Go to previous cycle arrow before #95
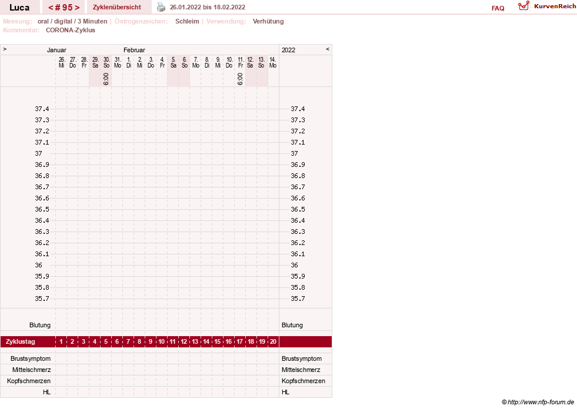 (51, 8)
